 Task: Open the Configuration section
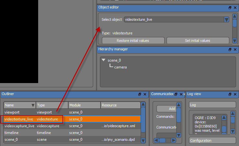coord(212,140)
